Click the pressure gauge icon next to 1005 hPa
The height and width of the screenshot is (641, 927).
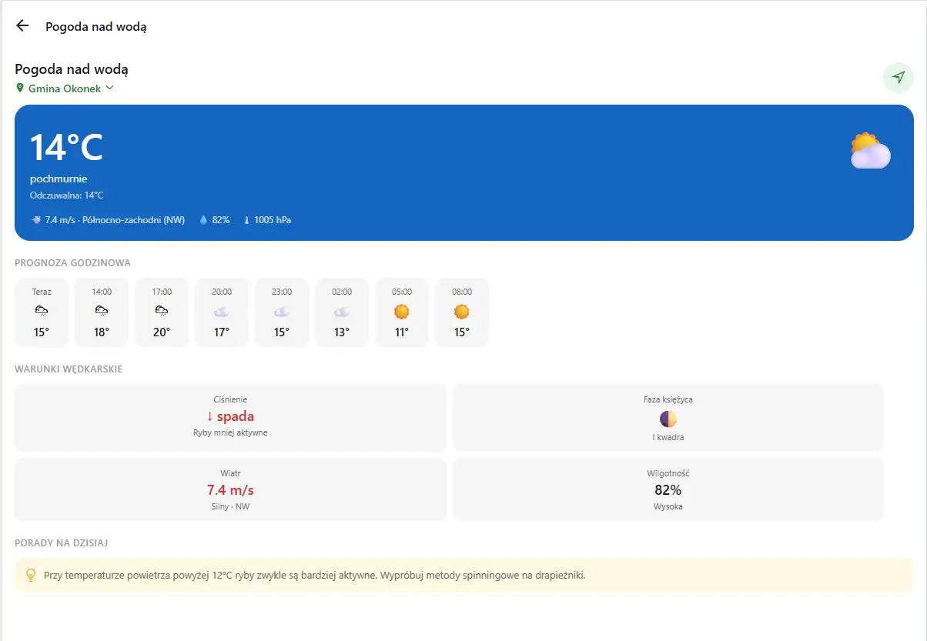pyautogui.click(x=247, y=220)
